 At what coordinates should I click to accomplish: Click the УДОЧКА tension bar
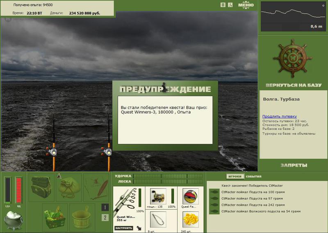point(168,176)
